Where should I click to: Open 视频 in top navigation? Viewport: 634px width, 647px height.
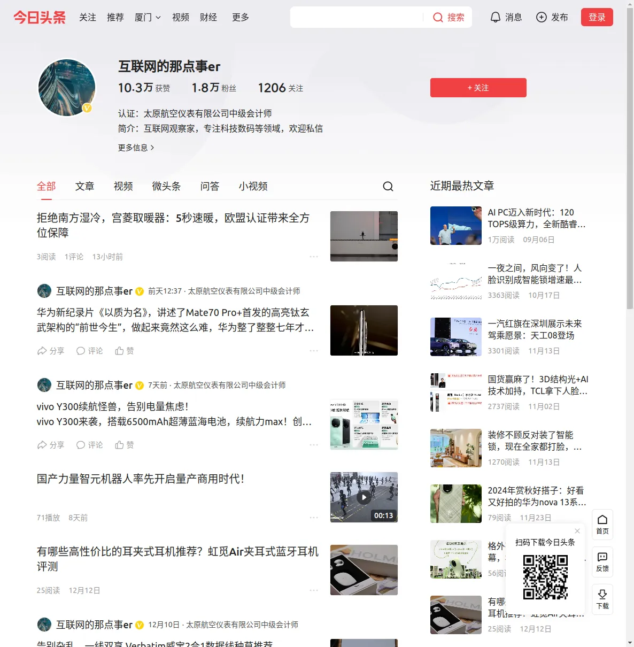point(181,17)
